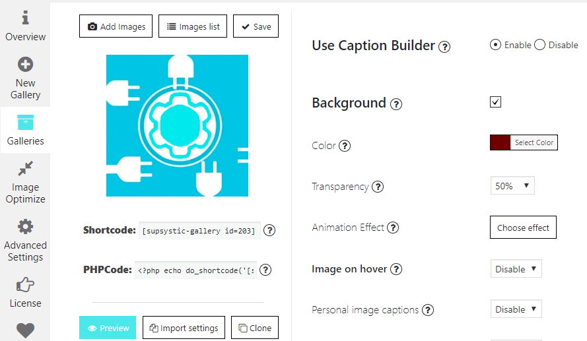This screenshot has height=341, width=587.
Task: Click the dark red Select Color swatch
Action: (500, 142)
